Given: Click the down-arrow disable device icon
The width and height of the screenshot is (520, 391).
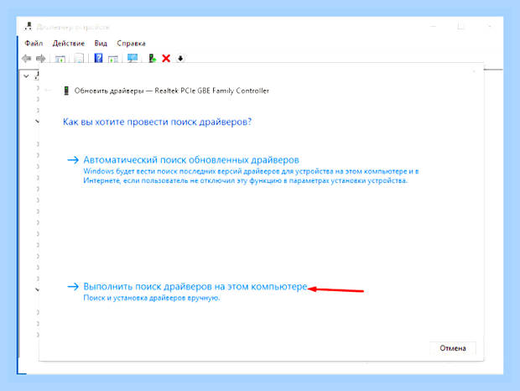Looking at the screenshot, I should pyautogui.click(x=180, y=59).
